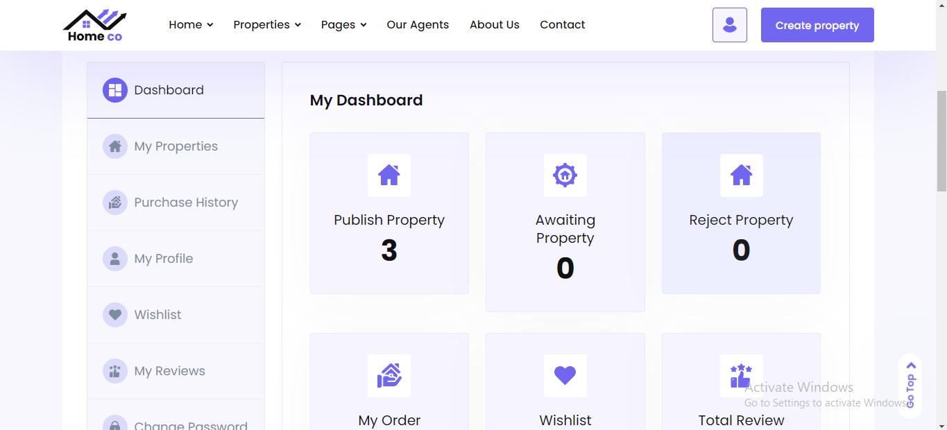This screenshot has width=947, height=430.
Task: Expand the Home dropdown menu
Action: point(191,25)
